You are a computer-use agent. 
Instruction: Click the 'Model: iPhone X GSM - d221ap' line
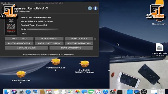click(37, 21)
